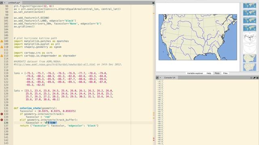The width and height of the screenshot is (259, 145).
Task: Click the ax.gridlines() call on line 103
Action: 24,27
